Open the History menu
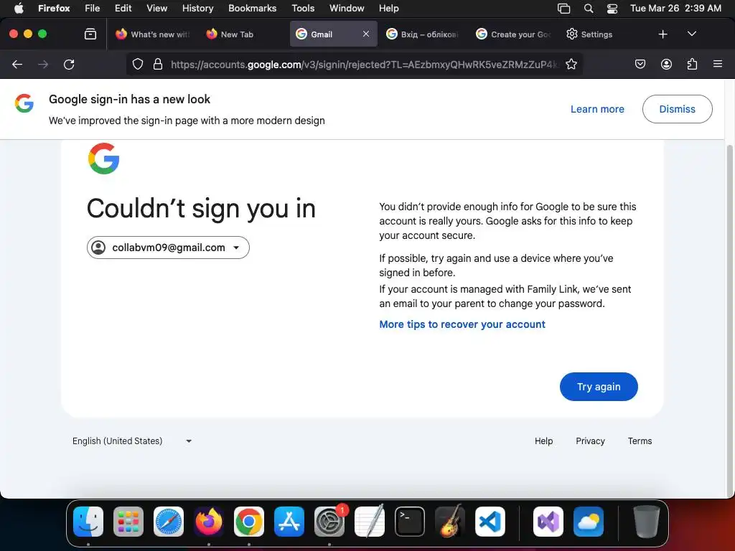The image size is (735, 551). click(198, 9)
